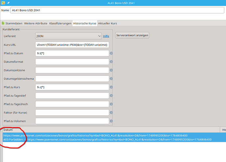
Task: Select the Aktueller Kurs tab
Action: click(107, 24)
